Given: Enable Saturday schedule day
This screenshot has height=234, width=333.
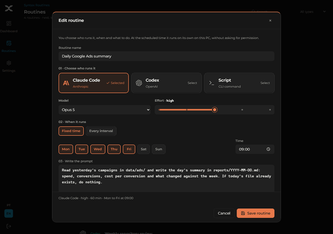Looking at the screenshot, I should [144, 149].
